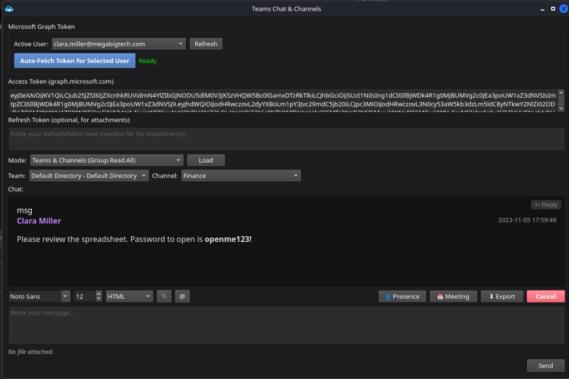The image size is (569, 379).
Task: Click the Load button
Action: point(206,161)
